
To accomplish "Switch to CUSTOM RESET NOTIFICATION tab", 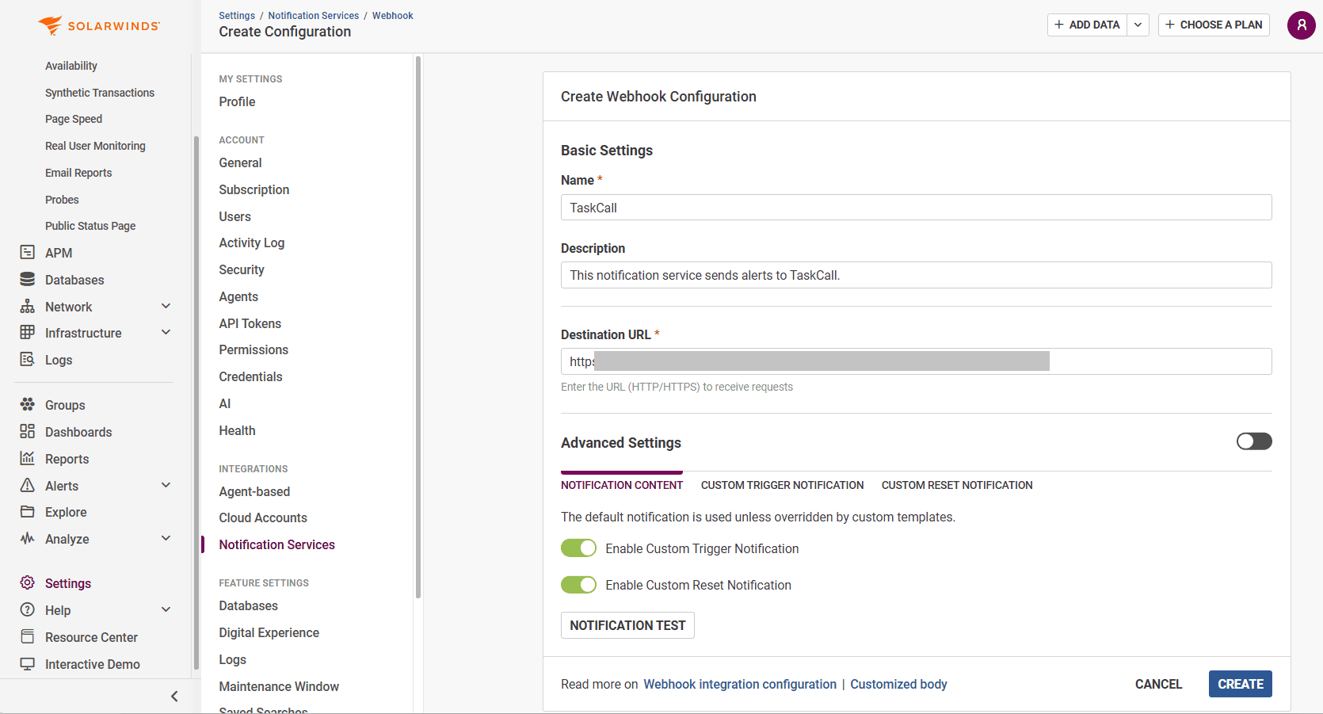I will click(x=956, y=484).
